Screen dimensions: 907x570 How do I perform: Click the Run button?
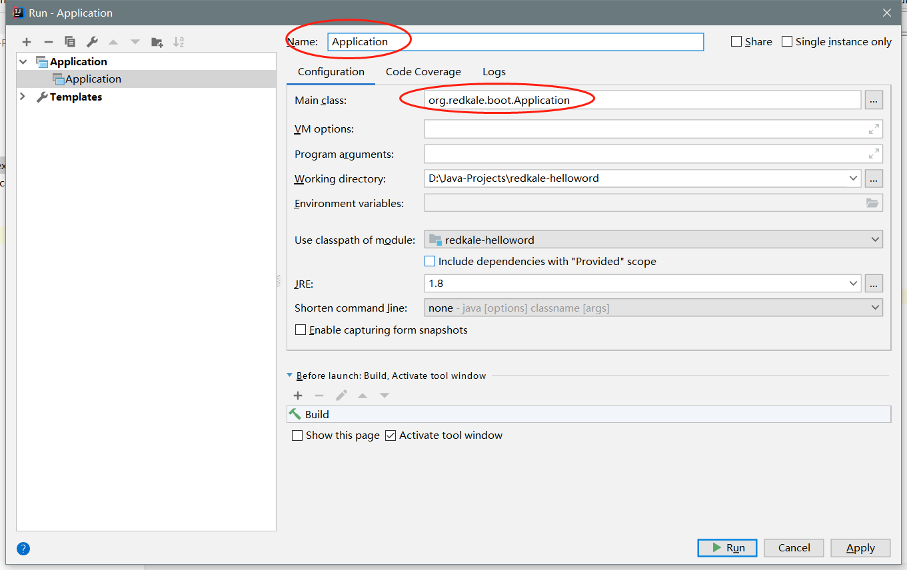727,547
